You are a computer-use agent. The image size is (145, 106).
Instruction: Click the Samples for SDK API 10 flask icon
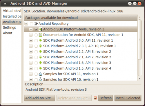click(x=40, y=79)
